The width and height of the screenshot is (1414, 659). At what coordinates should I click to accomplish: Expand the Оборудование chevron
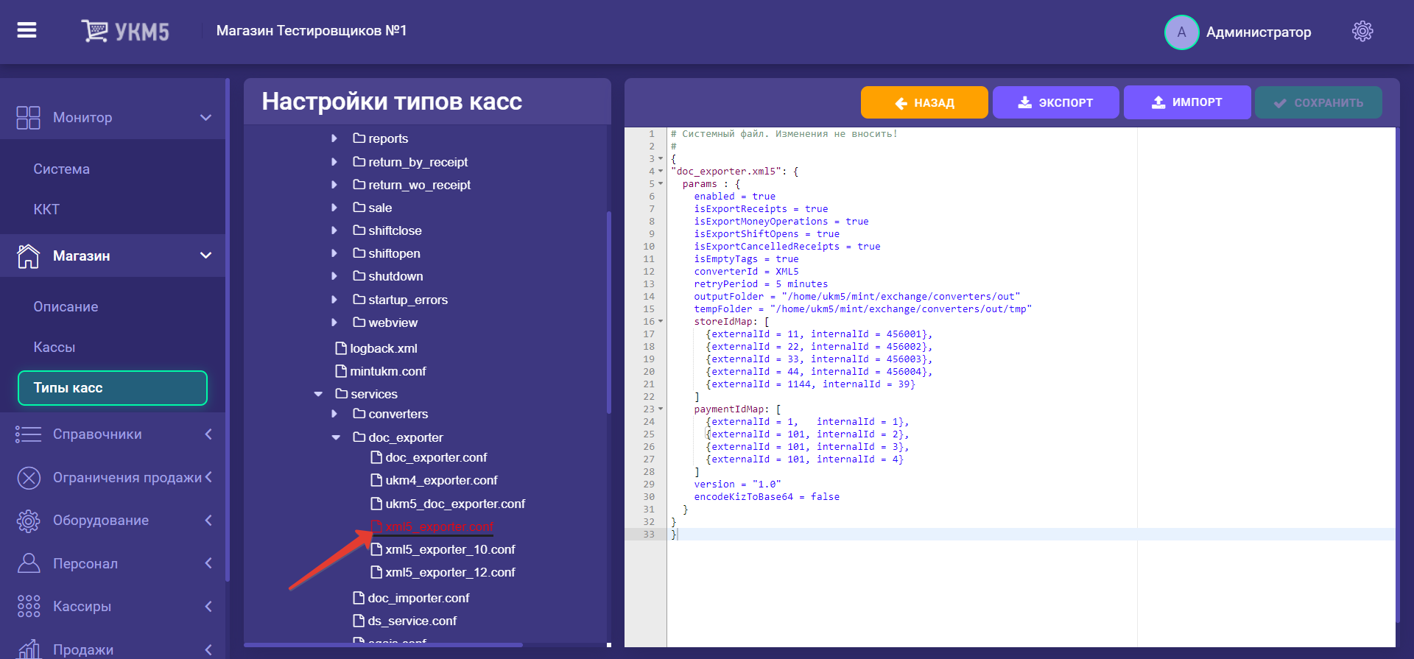pos(208,521)
